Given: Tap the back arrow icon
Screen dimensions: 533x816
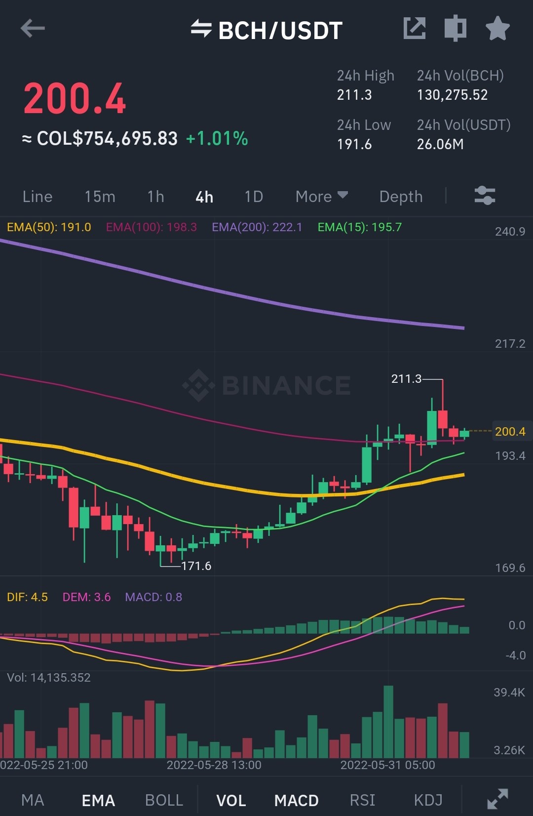Looking at the screenshot, I should tap(33, 29).
